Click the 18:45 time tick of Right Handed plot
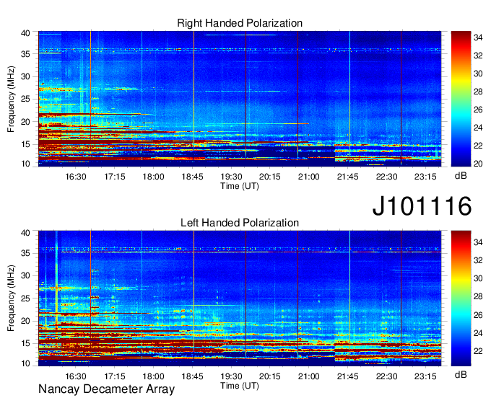This screenshot has width=491, height=398. 192,177
